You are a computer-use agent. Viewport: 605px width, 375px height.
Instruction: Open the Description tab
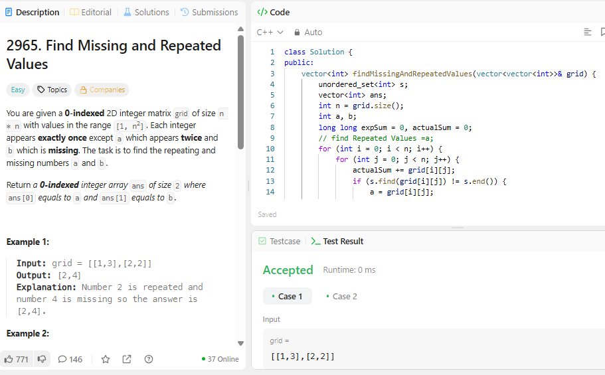(x=33, y=13)
